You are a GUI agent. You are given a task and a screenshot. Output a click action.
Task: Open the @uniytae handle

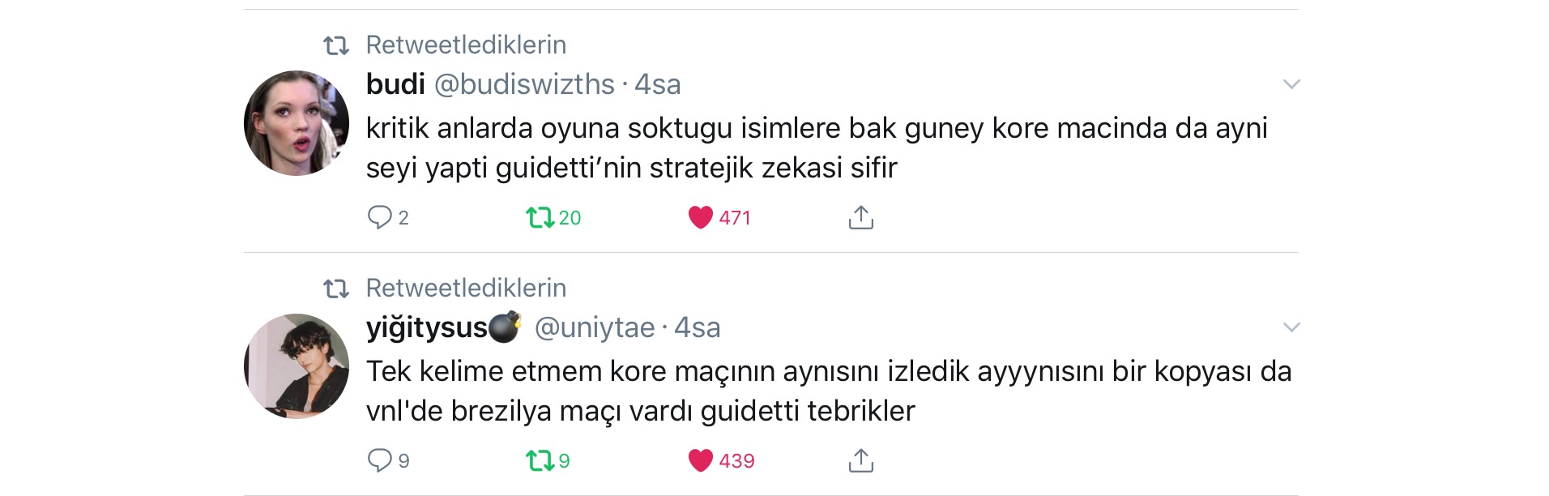(x=595, y=327)
